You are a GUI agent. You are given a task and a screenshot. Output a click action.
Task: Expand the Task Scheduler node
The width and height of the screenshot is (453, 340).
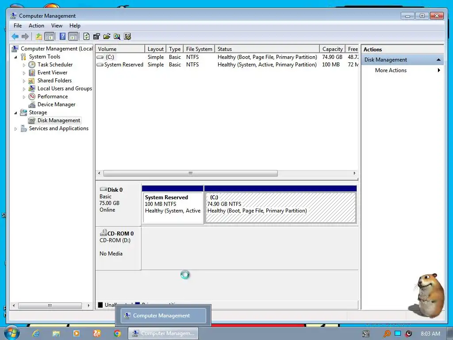[24, 65]
